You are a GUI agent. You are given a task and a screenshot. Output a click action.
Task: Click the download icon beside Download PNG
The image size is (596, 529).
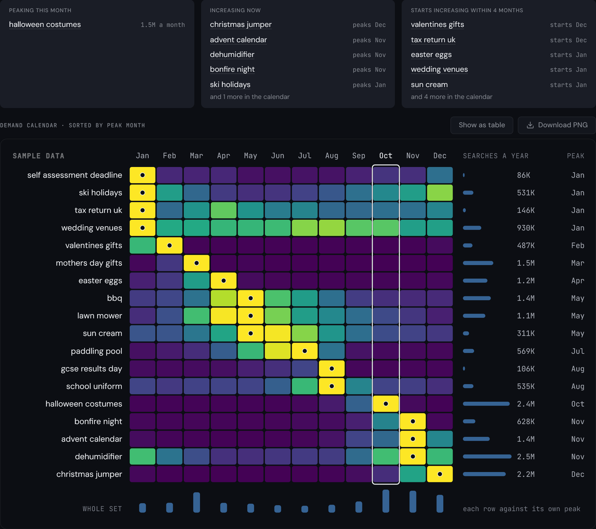pyautogui.click(x=530, y=125)
